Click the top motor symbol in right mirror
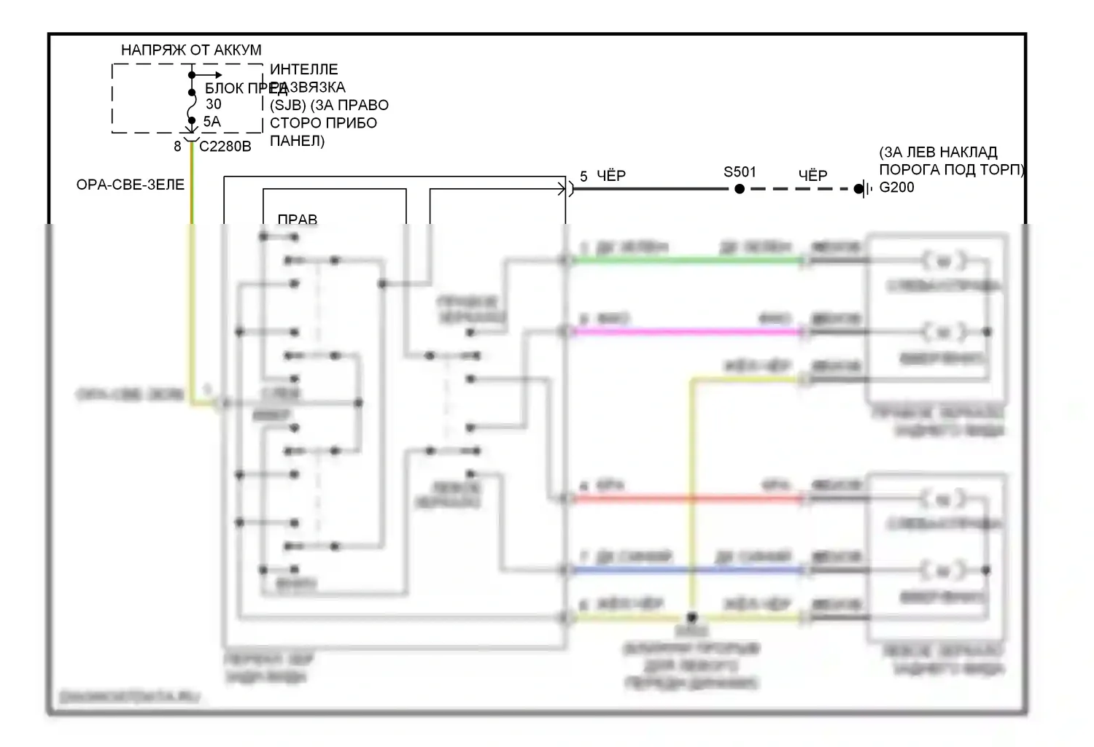This screenshot has height=747, width=1094. pyautogui.click(x=943, y=260)
